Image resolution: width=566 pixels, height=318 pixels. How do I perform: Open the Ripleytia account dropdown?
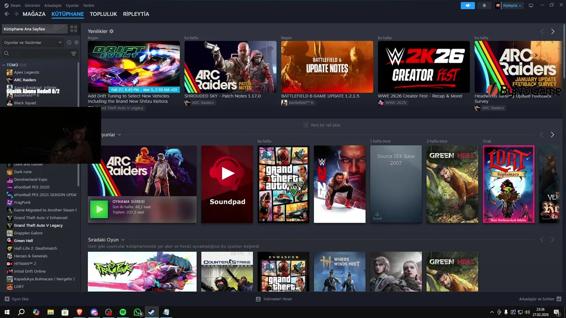pos(509,5)
